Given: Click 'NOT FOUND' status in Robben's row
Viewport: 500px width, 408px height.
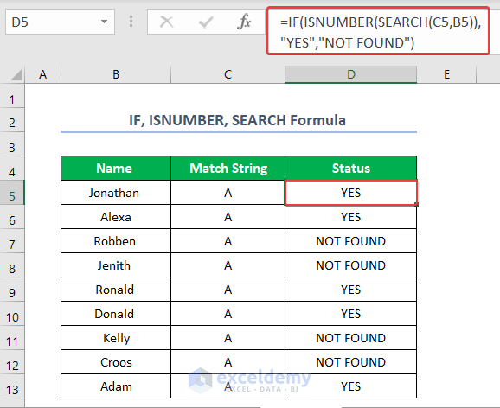Looking at the screenshot, I should [x=350, y=241].
